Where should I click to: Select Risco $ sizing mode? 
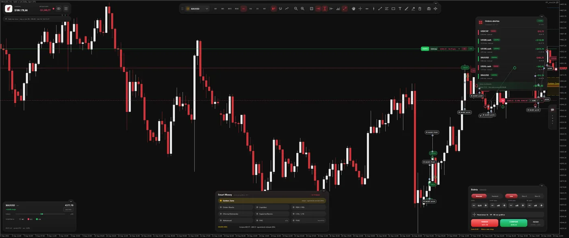coord(524,196)
